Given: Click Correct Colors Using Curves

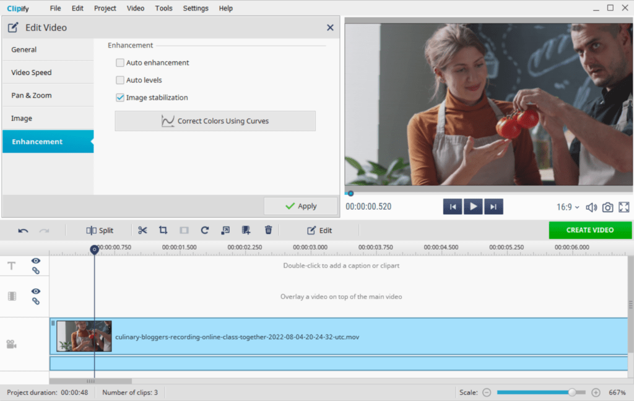Looking at the screenshot, I should 215,121.
